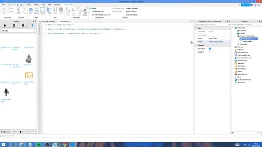Click Expand All Folds action
The height and width of the screenshot is (147, 262).
coord(131,11)
